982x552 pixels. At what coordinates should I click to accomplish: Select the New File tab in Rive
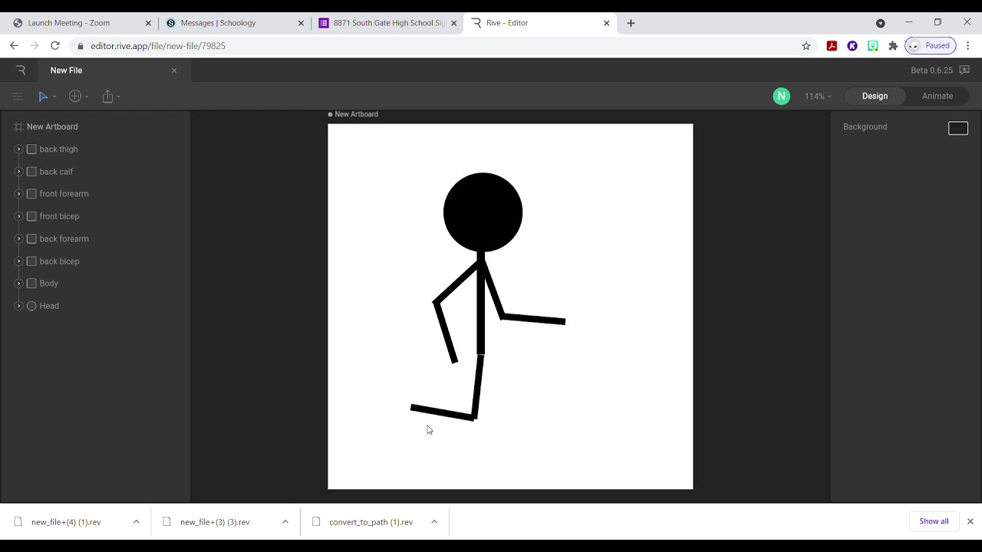(115, 70)
